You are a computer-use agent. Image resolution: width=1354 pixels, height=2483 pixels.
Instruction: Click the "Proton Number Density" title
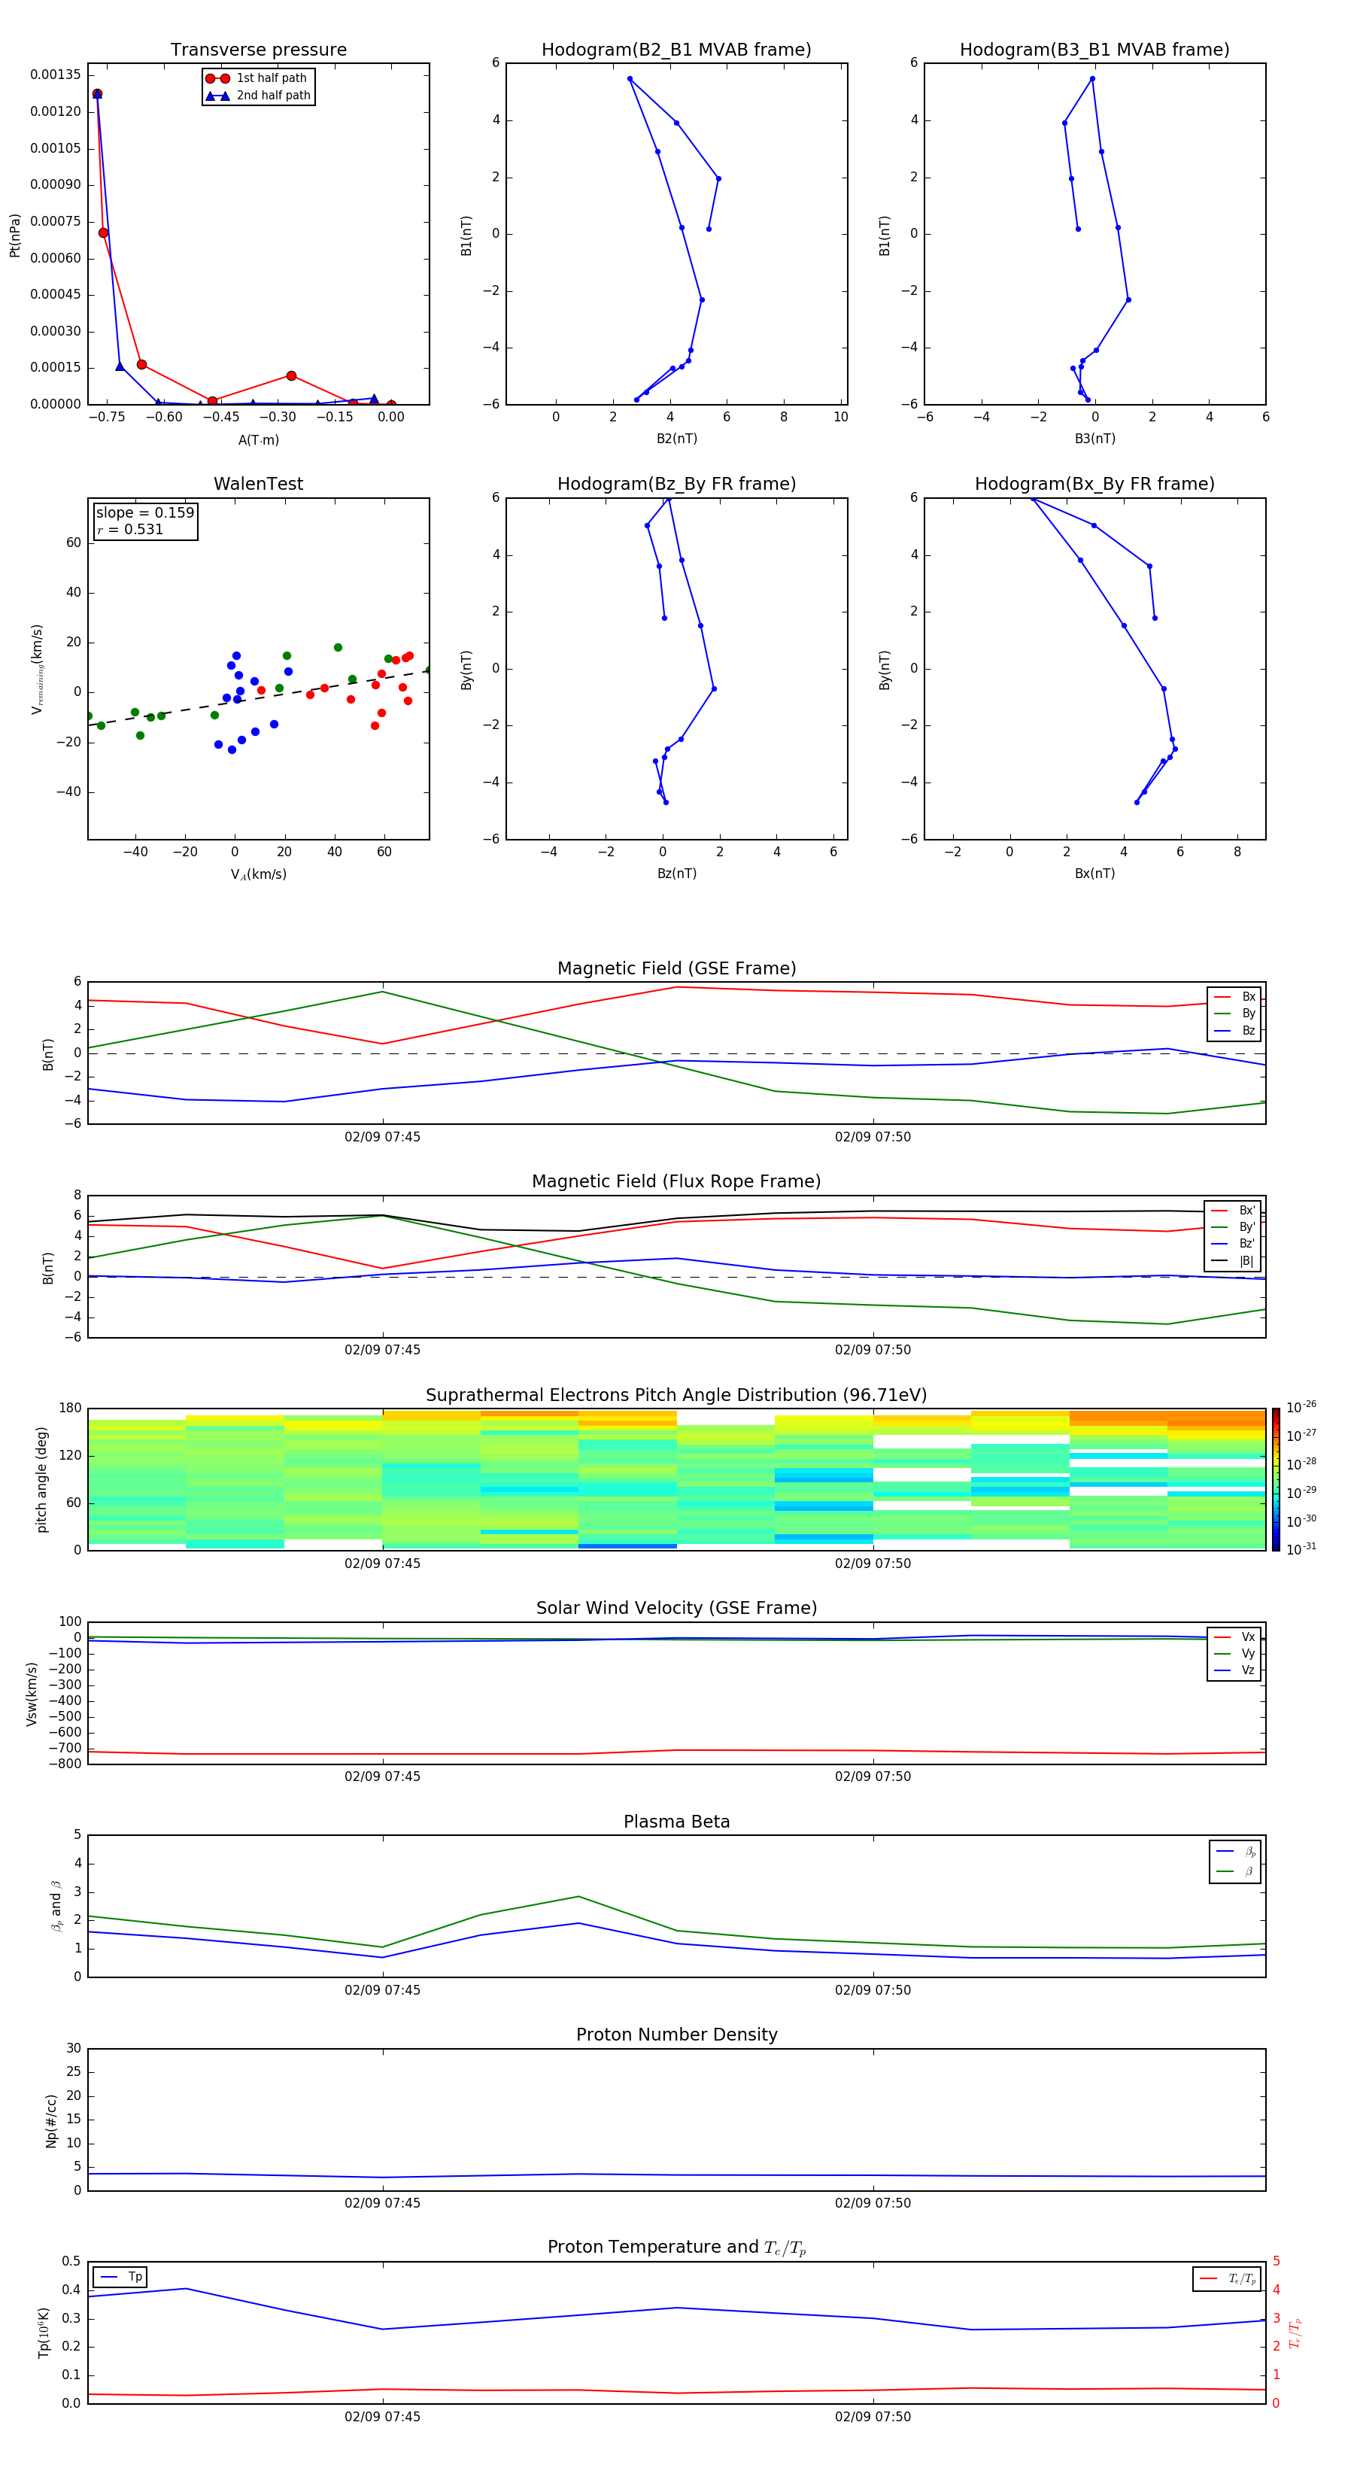click(x=676, y=2035)
